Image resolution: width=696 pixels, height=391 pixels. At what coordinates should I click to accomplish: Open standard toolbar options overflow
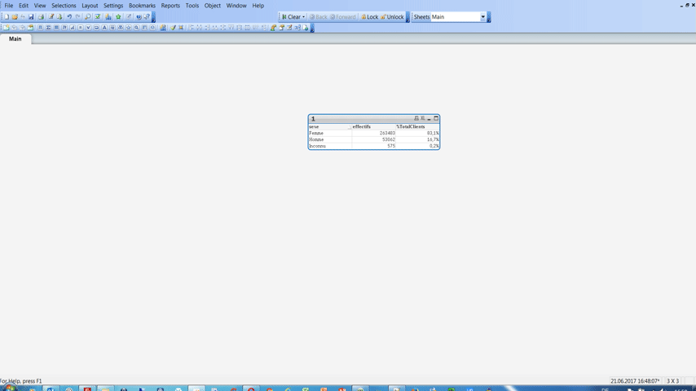[x=153, y=17]
